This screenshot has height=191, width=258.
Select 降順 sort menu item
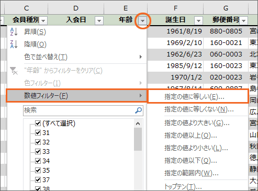click(77, 44)
